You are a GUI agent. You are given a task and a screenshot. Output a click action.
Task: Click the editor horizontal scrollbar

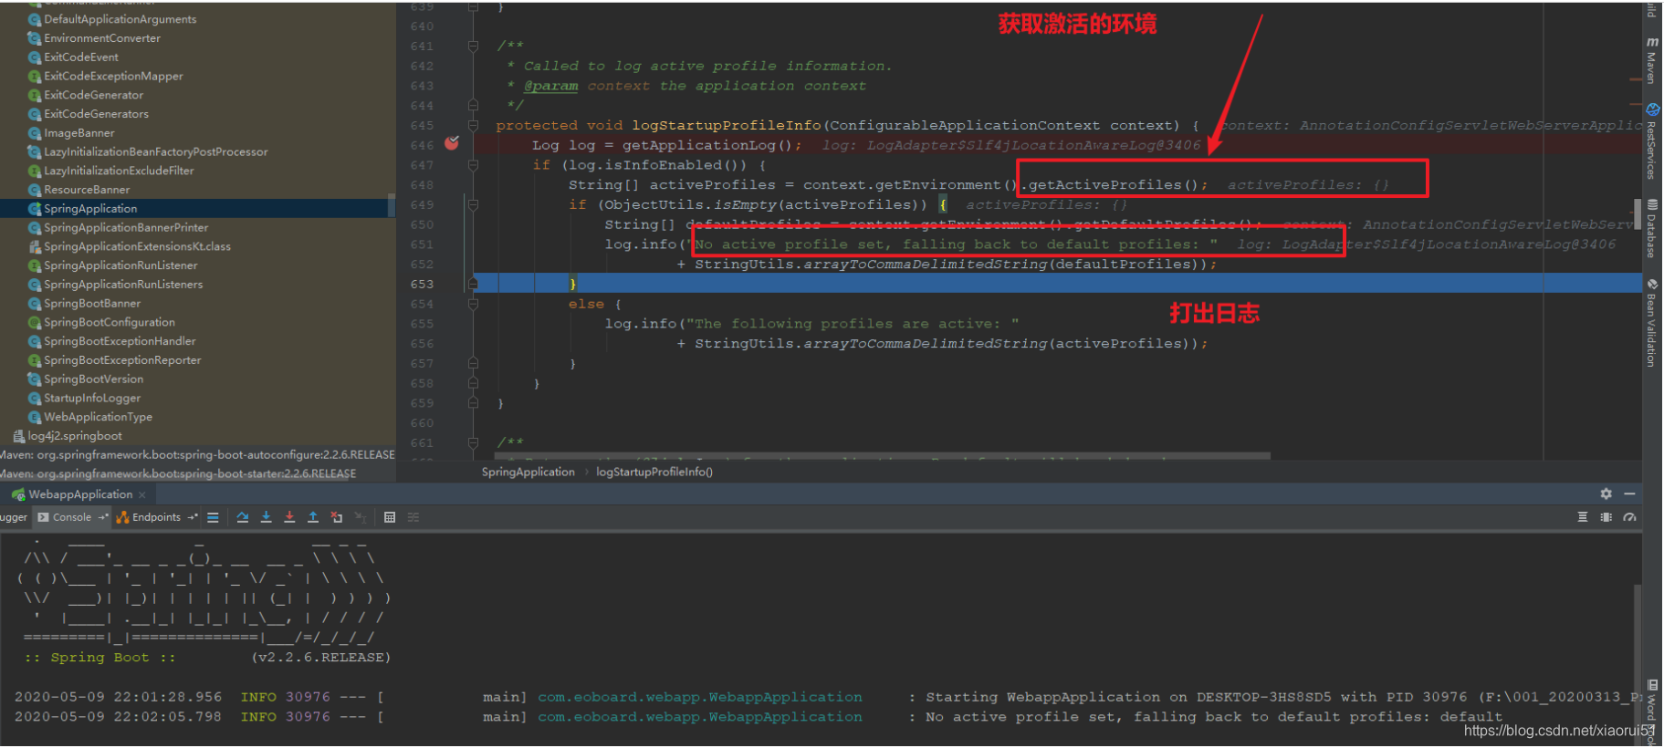883,456
